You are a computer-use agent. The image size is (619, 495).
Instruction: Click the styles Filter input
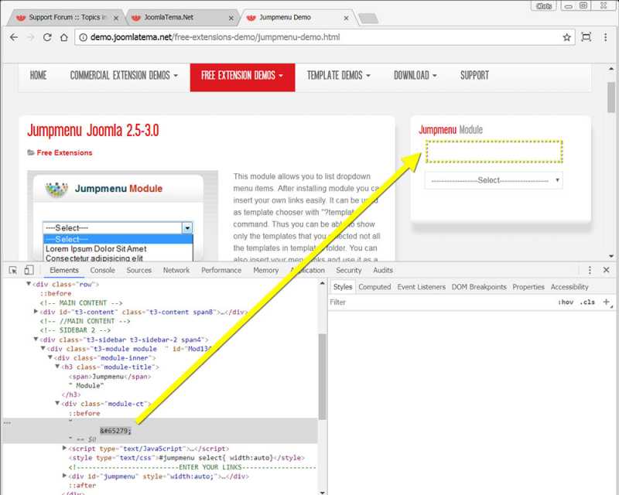click(440, 302)
